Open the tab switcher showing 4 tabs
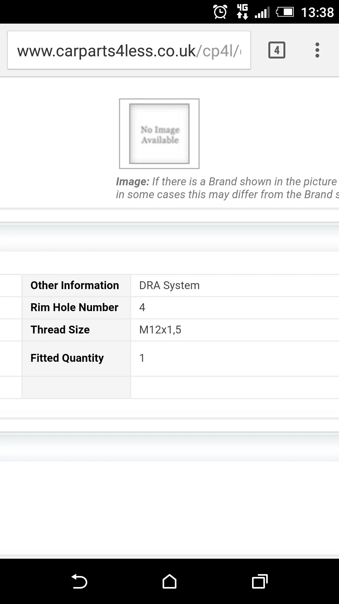The width and height of the screenshot is (339, 604). click(277, 50)
